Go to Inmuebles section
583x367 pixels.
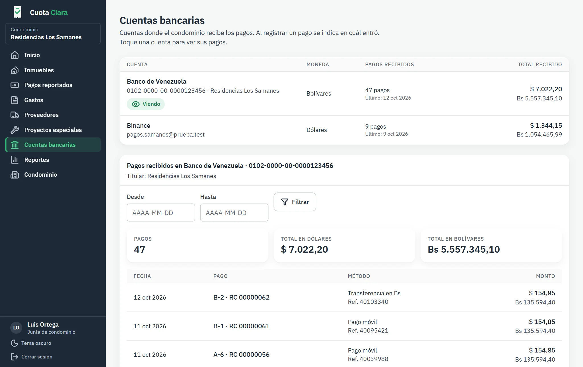pos(53,70)
